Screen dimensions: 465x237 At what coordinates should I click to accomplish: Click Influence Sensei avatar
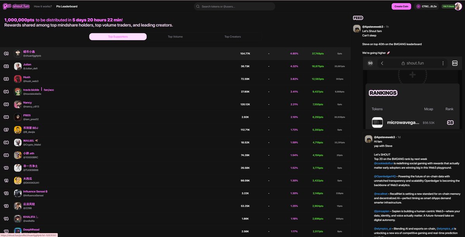pos(18,194)
